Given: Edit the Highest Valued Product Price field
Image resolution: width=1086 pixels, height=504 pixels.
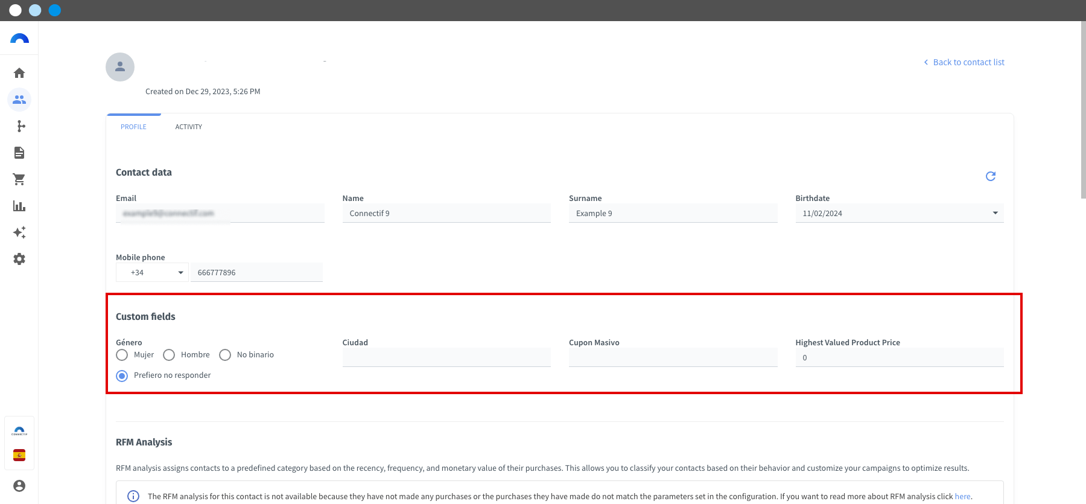Looking at the screenshot, I should pyautogui.click(x=900, y=357).
